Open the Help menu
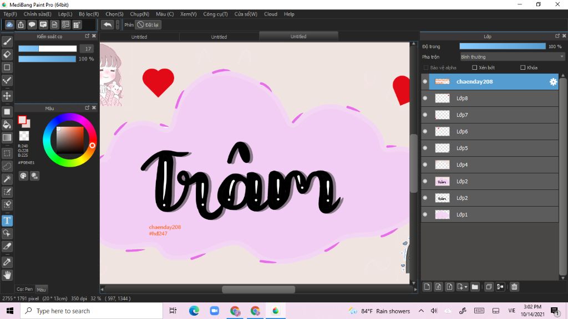Screen dimensions: 568x319 point(289,14)
